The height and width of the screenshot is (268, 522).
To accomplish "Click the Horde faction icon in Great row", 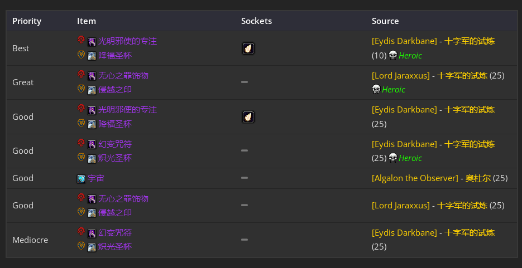I will click(x=81, y=75).
